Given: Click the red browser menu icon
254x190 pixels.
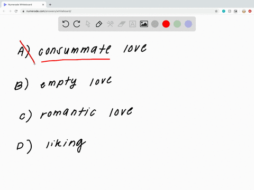Looking at the screenshot, I should [x=250, y=11].
